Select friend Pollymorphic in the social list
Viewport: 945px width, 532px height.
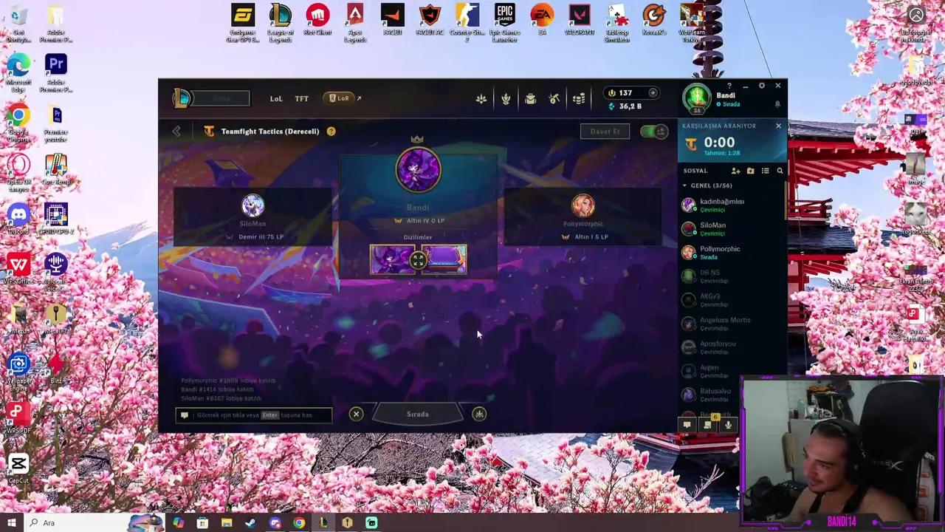coord(732,252)
